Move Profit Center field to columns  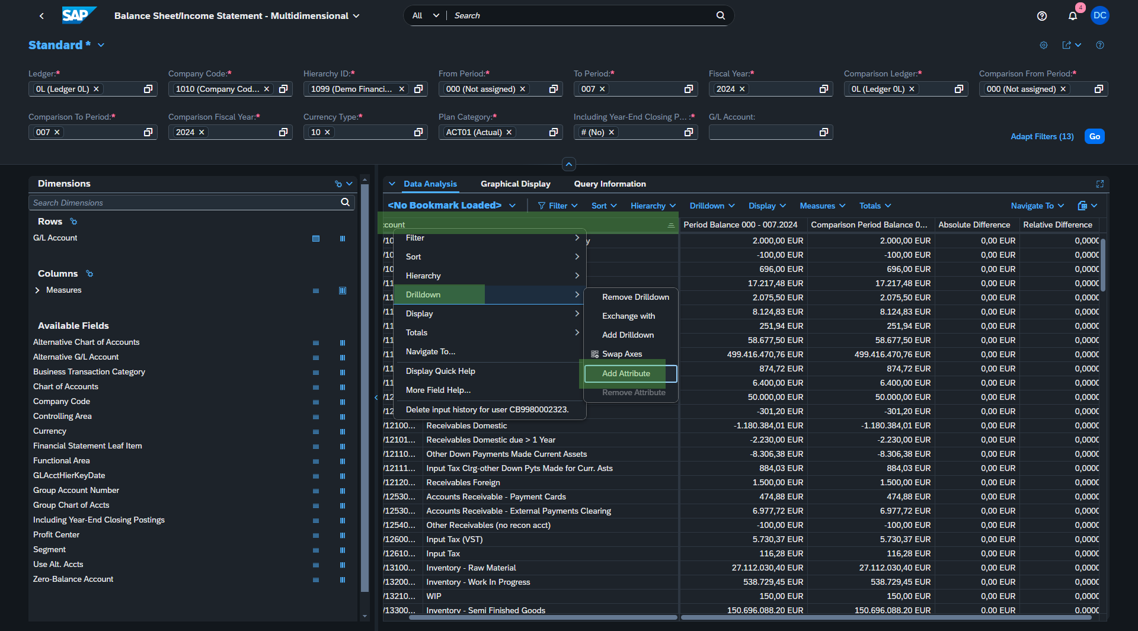(343, 535)
